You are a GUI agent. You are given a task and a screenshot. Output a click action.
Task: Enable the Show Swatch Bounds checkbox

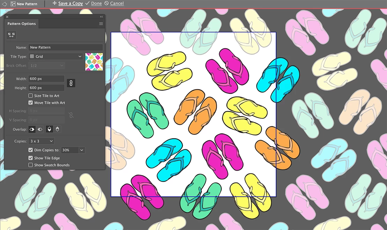click(31, 165)
